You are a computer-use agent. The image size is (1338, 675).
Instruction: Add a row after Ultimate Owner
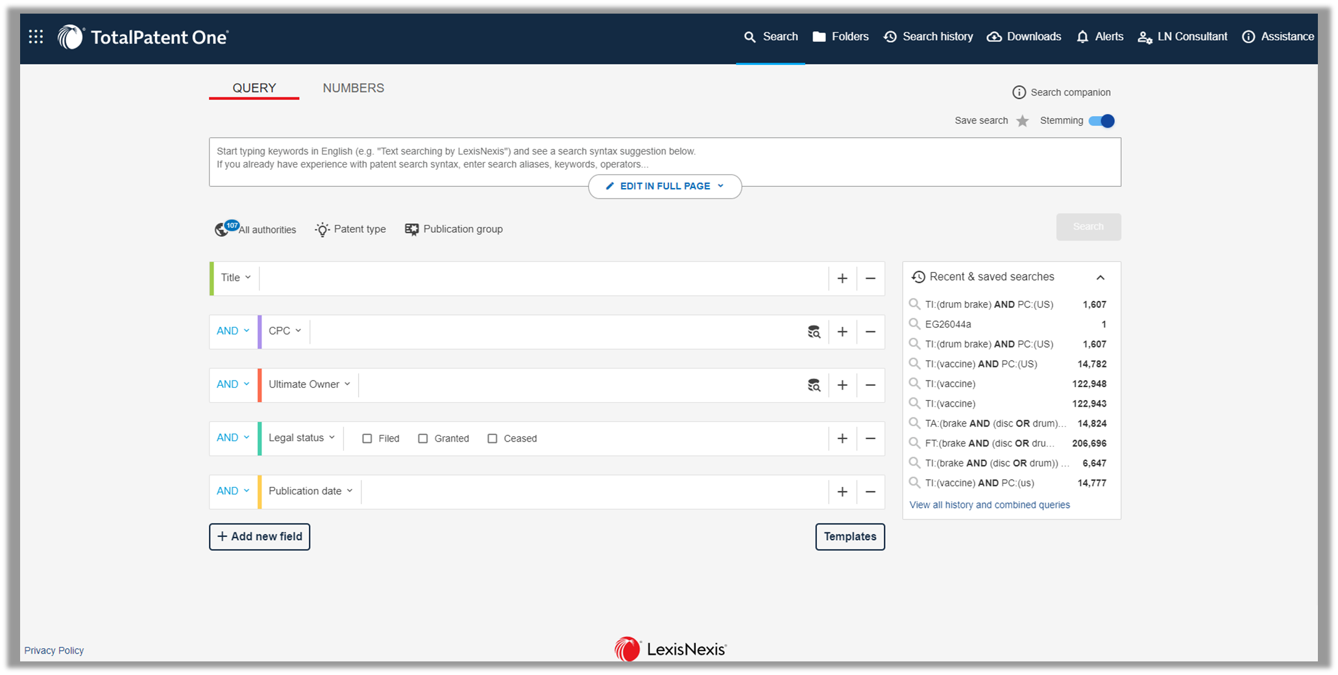coord(842,385)
